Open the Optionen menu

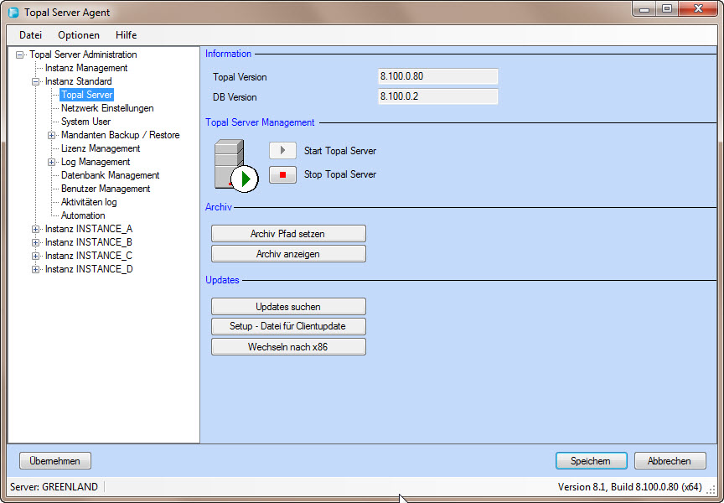pyautogui.click(x=79, y=35)
